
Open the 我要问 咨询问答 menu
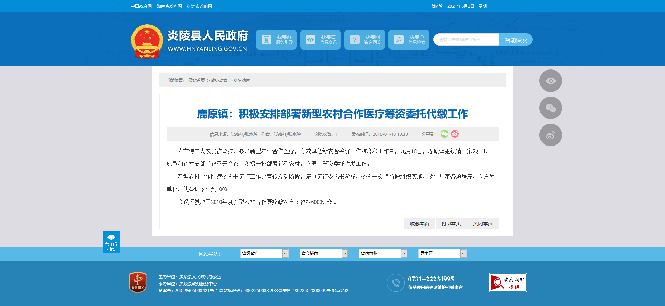click(x=364, y=40)
